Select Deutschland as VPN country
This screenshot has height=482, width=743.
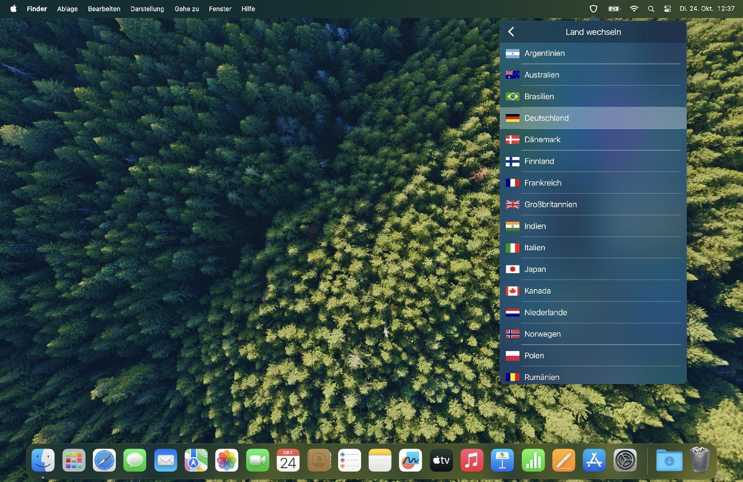[x=546, y=118]
